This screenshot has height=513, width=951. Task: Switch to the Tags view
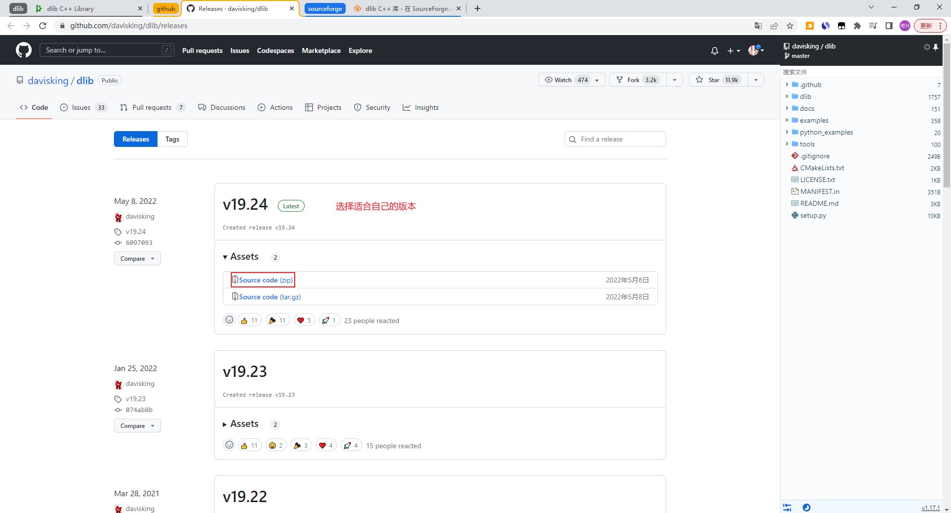(x=172, y=139)
